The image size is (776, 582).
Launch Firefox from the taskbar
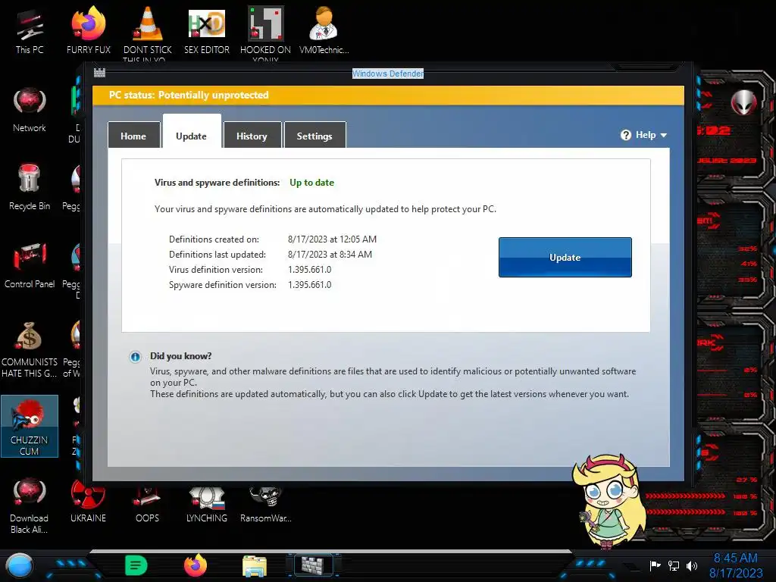coord(196,565)
